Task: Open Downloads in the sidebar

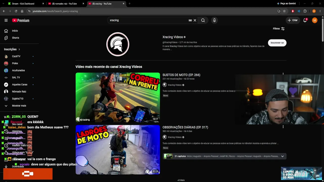Action: click(x=18, y=167)
